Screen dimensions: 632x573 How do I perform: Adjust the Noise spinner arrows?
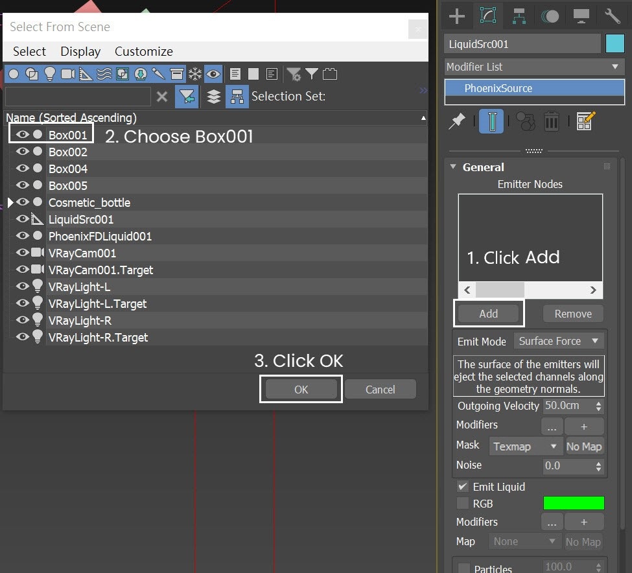[598, 466]
